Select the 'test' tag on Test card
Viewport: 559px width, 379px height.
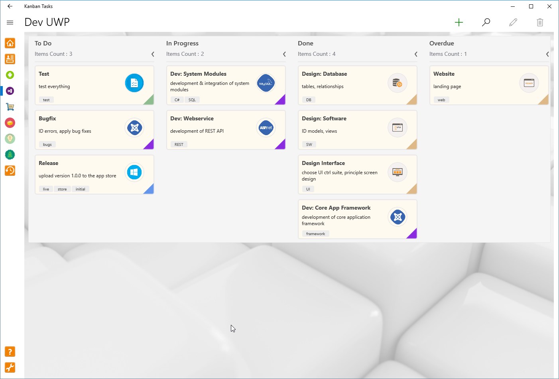[x=46, y=100]
